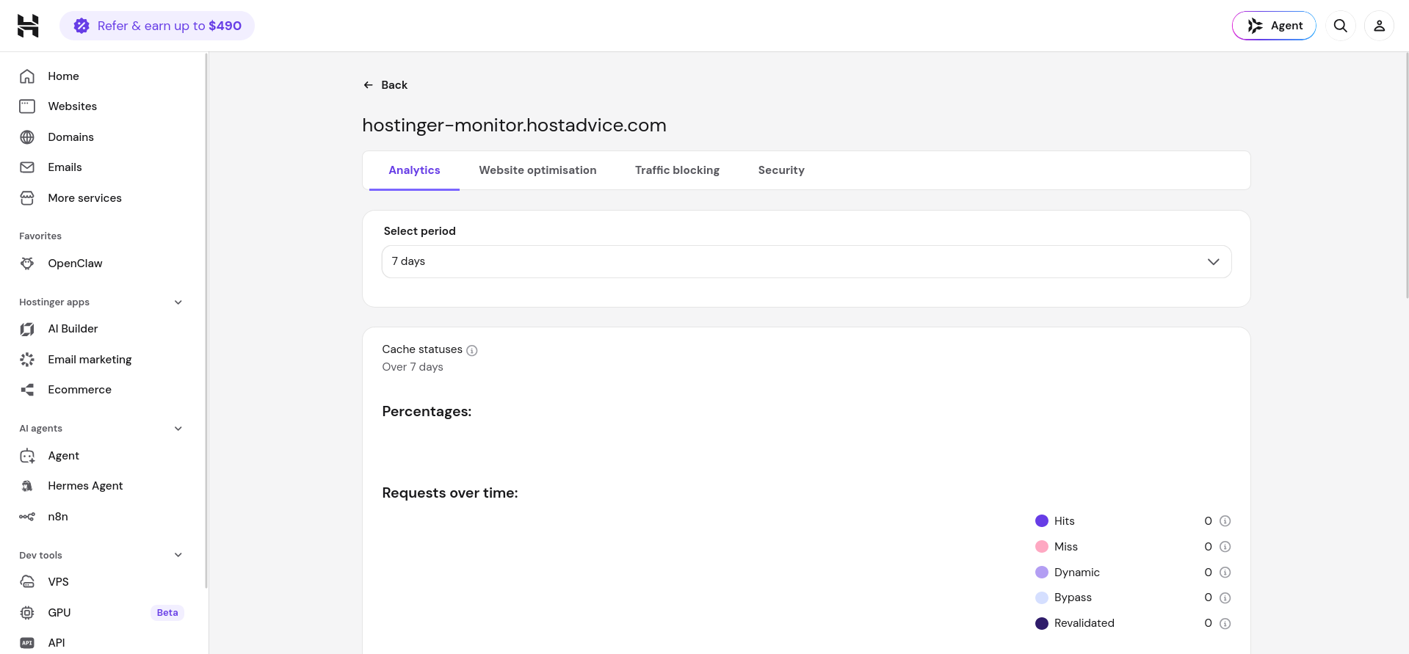Click the Dynamic legend color dot
The width and height of the screenshot is (1409, 654).
click(1042, 573)
